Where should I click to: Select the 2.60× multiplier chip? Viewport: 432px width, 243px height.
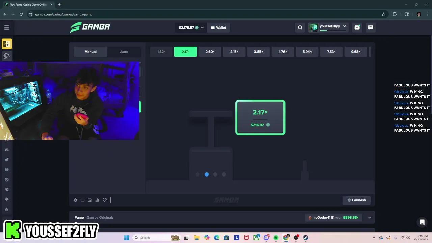[210, 52]
